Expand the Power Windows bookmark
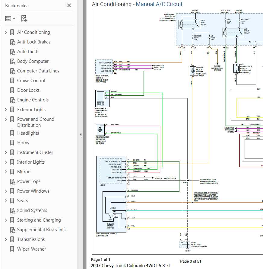 [6, 191]
